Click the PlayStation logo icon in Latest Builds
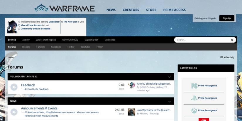This screenshot has width=242, height=121. 194,98
